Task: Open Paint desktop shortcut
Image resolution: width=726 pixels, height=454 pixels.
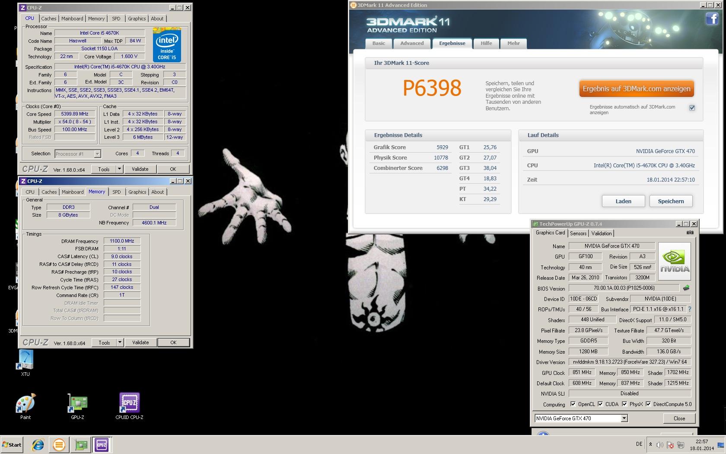Action: [25, 407]
